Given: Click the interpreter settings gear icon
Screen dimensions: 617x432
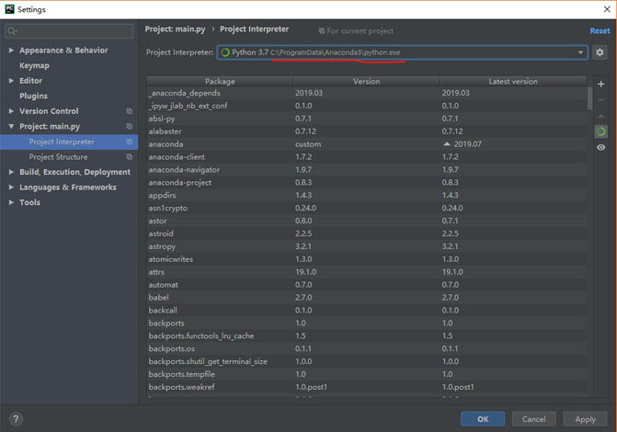Looking at the screenshot, I should click(x=600, y=52).
